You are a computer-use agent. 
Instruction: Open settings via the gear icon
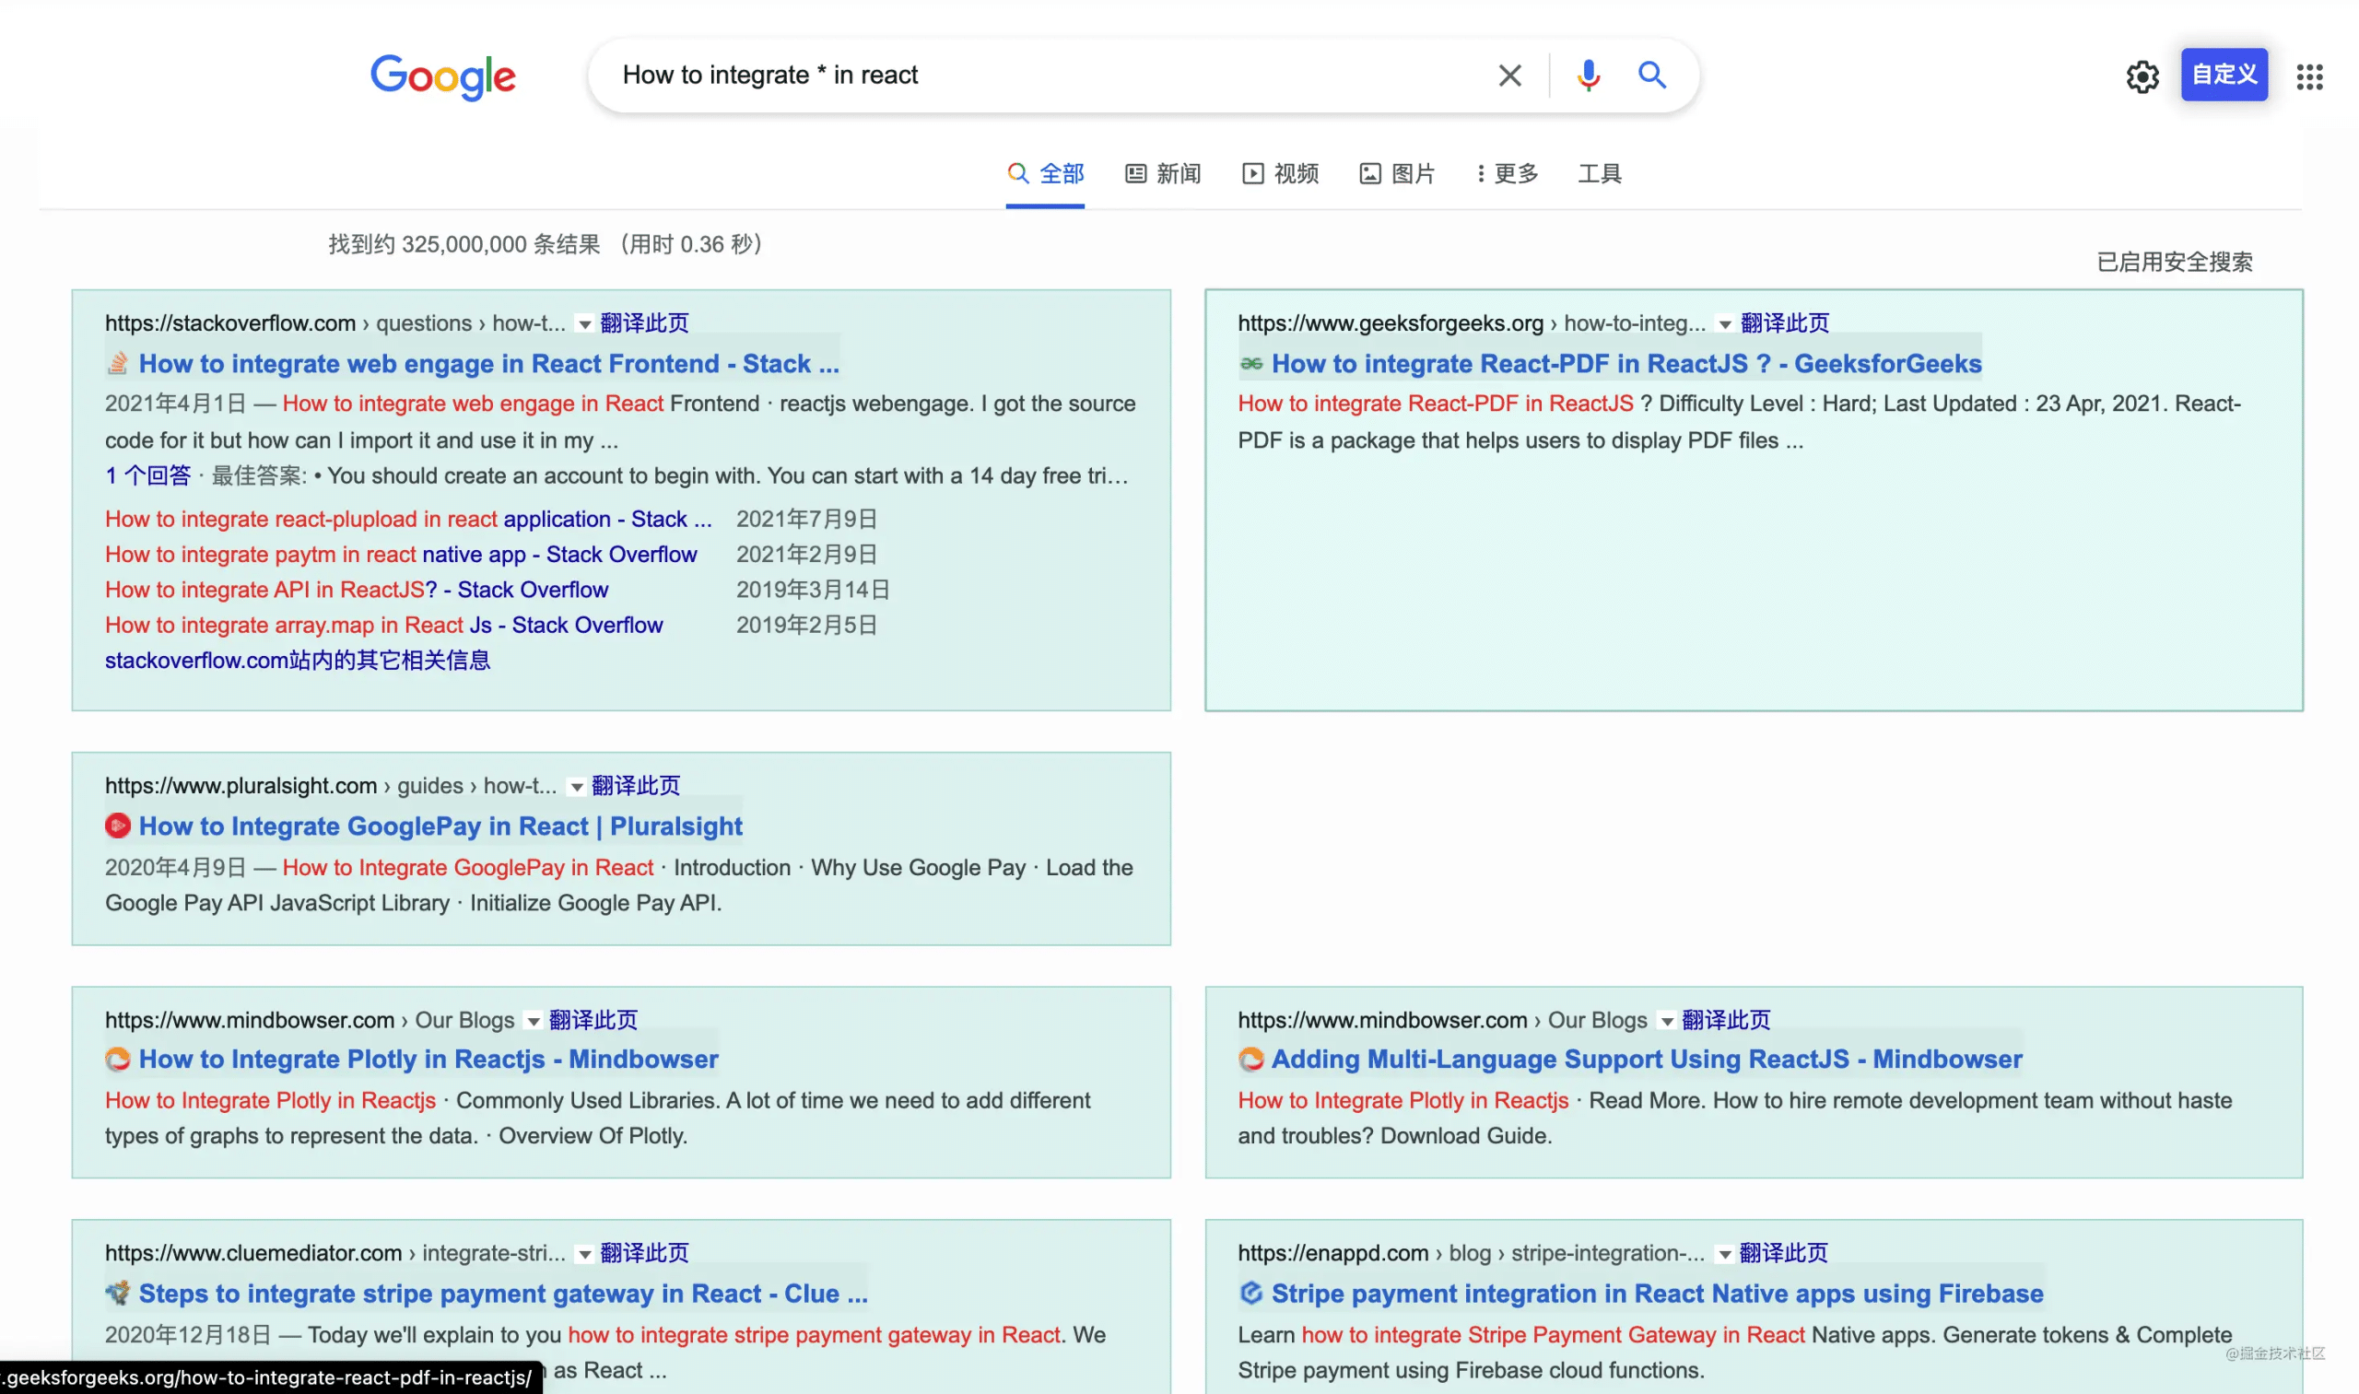click(2142, 76)
